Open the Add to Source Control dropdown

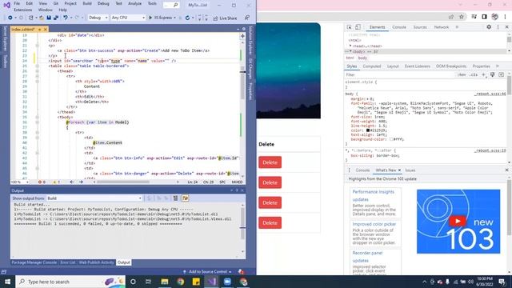click(208, 272)
